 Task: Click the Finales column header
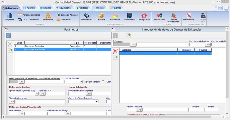203,50
